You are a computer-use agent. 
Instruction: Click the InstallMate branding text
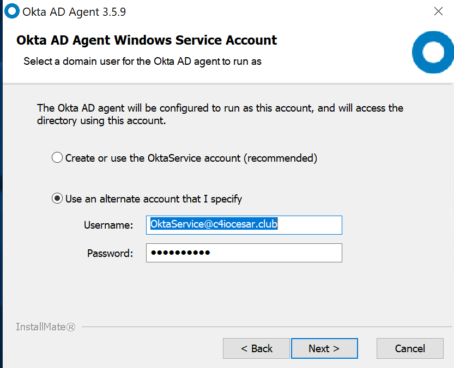pos(45,327)
